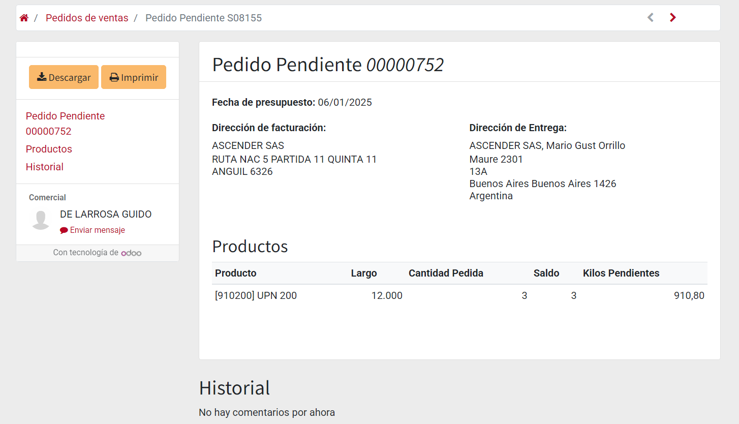Click the Descargar download button
This screenshot has width=739, height=424.
pyautogui.click(x=64, y=77)
